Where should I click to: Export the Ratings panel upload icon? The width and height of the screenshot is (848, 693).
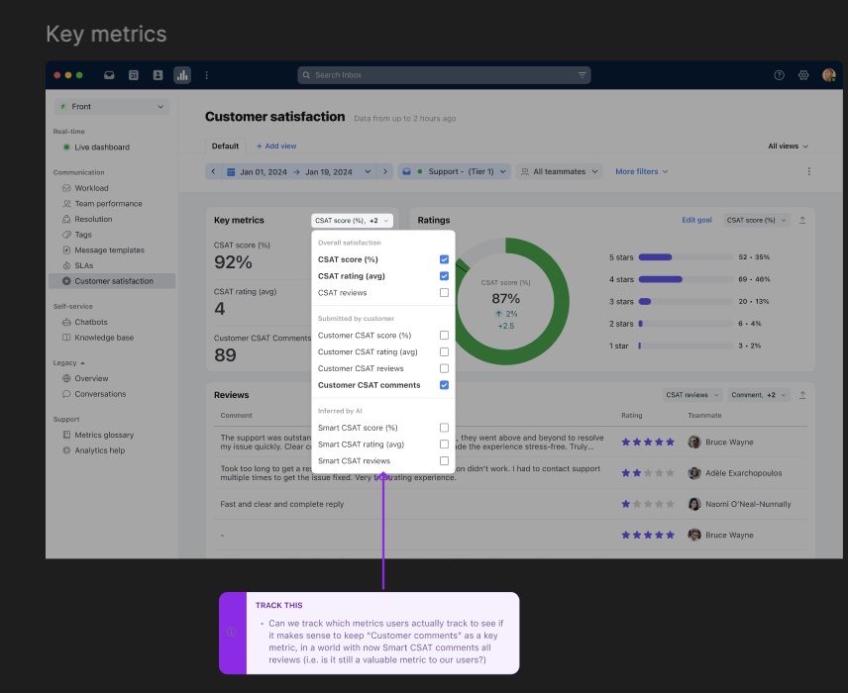pyautogui.click(x=802, y=220)
